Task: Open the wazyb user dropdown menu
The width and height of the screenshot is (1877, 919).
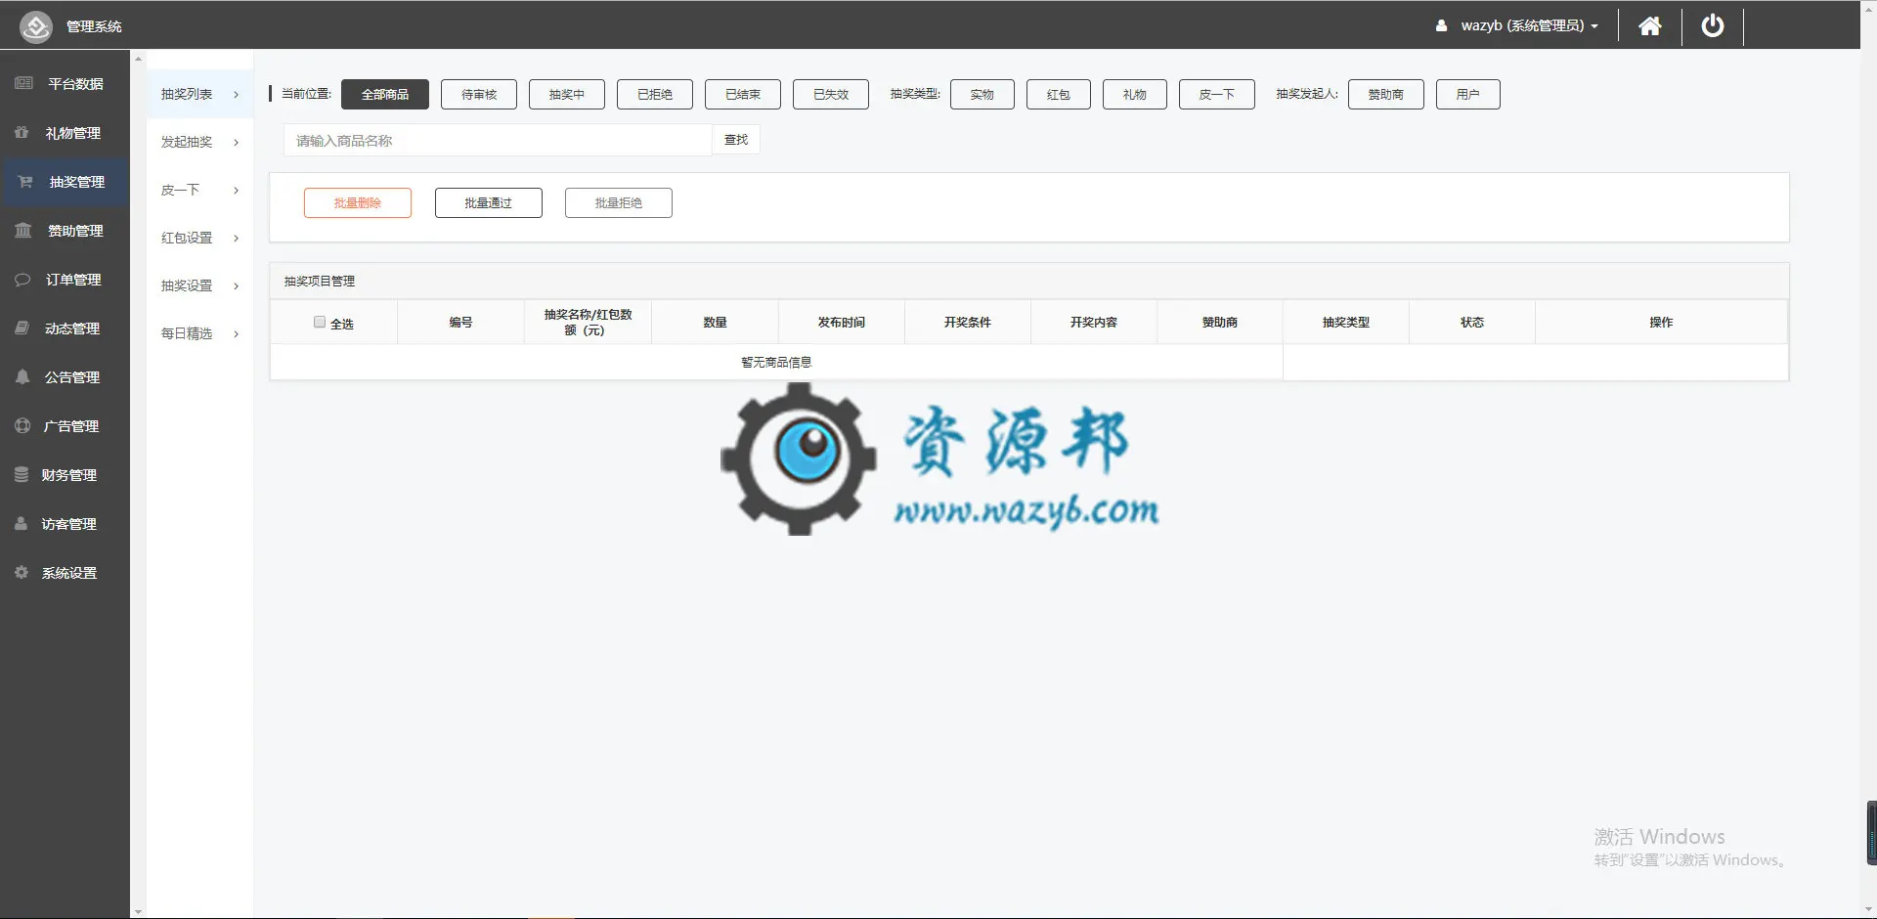Action: pyautogui.click(x=1529, y=26)
